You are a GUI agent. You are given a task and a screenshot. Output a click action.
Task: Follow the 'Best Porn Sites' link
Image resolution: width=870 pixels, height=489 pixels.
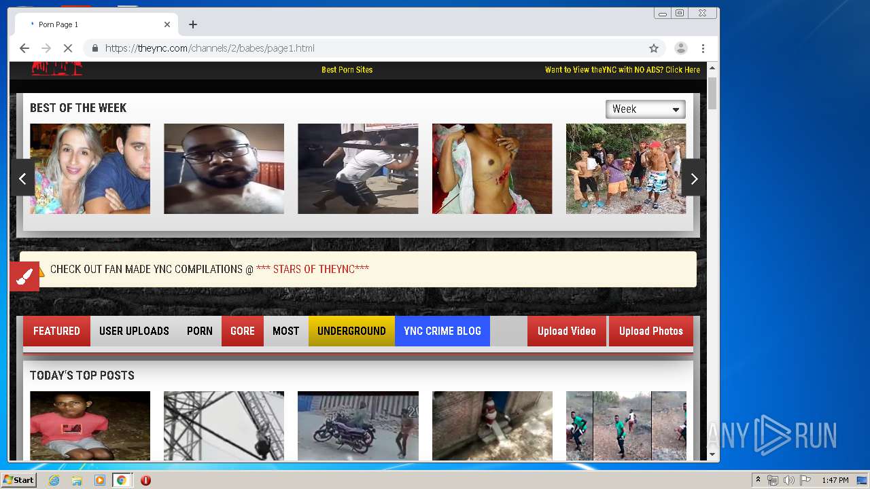pos(347,69)
